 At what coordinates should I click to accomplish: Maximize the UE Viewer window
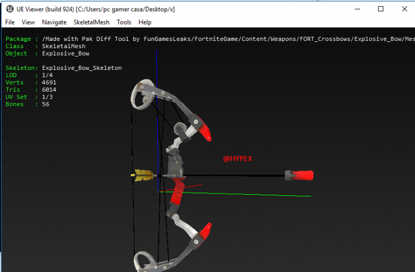pyautogui.click(x=381, y=9)
